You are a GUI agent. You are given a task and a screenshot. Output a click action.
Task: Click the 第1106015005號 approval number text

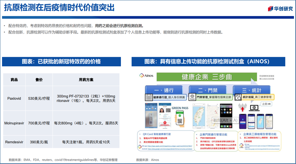(x=267, y=79)
